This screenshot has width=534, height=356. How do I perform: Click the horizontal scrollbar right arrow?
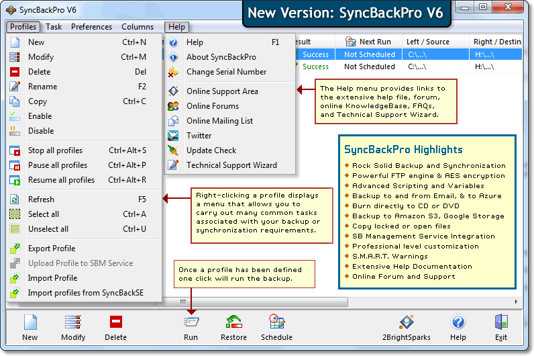pos(517,302)
